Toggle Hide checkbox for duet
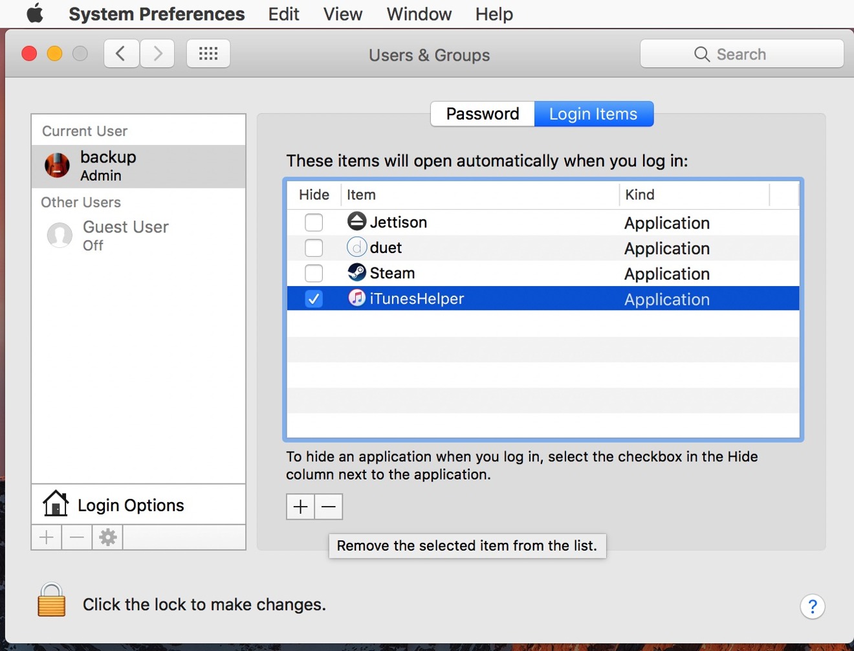 pyautogui.click(x=314, y=248)
